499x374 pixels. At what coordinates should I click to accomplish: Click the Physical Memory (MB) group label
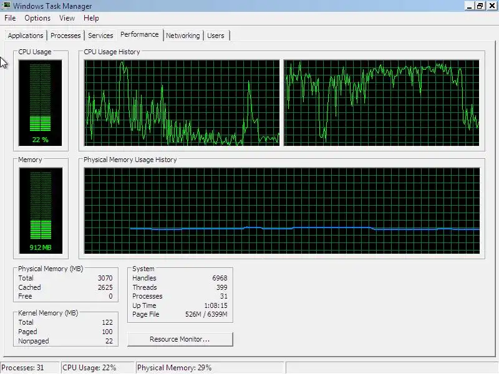coord(51,269)
